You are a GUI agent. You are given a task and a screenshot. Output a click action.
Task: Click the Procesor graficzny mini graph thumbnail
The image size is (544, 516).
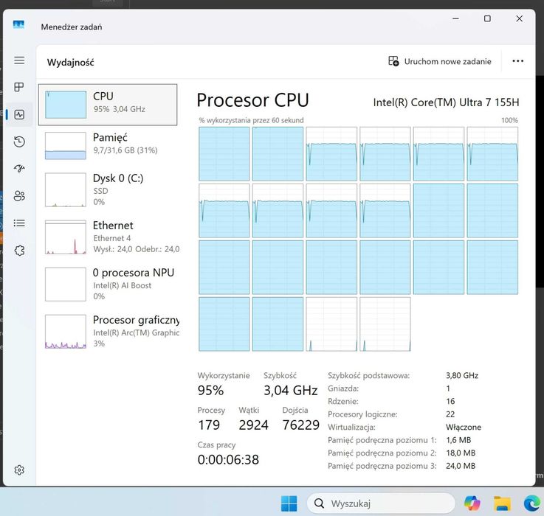[66, 331]
